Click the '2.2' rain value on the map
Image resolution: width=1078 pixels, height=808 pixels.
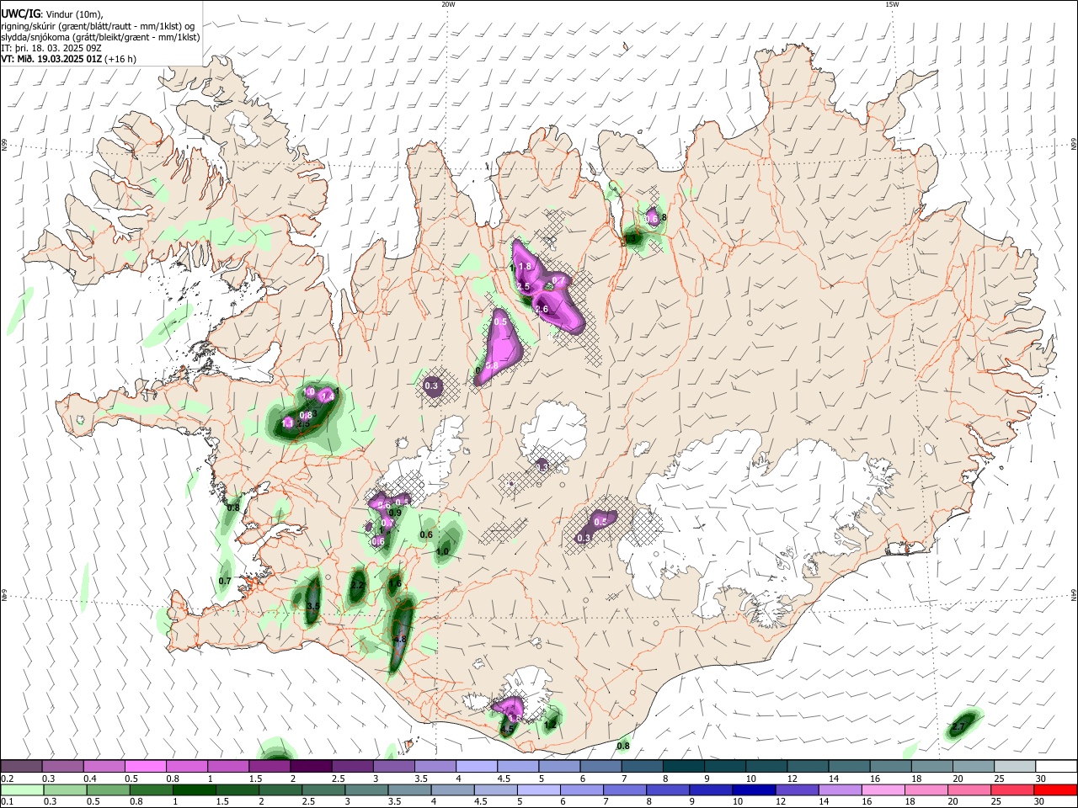tap(357, 585)
